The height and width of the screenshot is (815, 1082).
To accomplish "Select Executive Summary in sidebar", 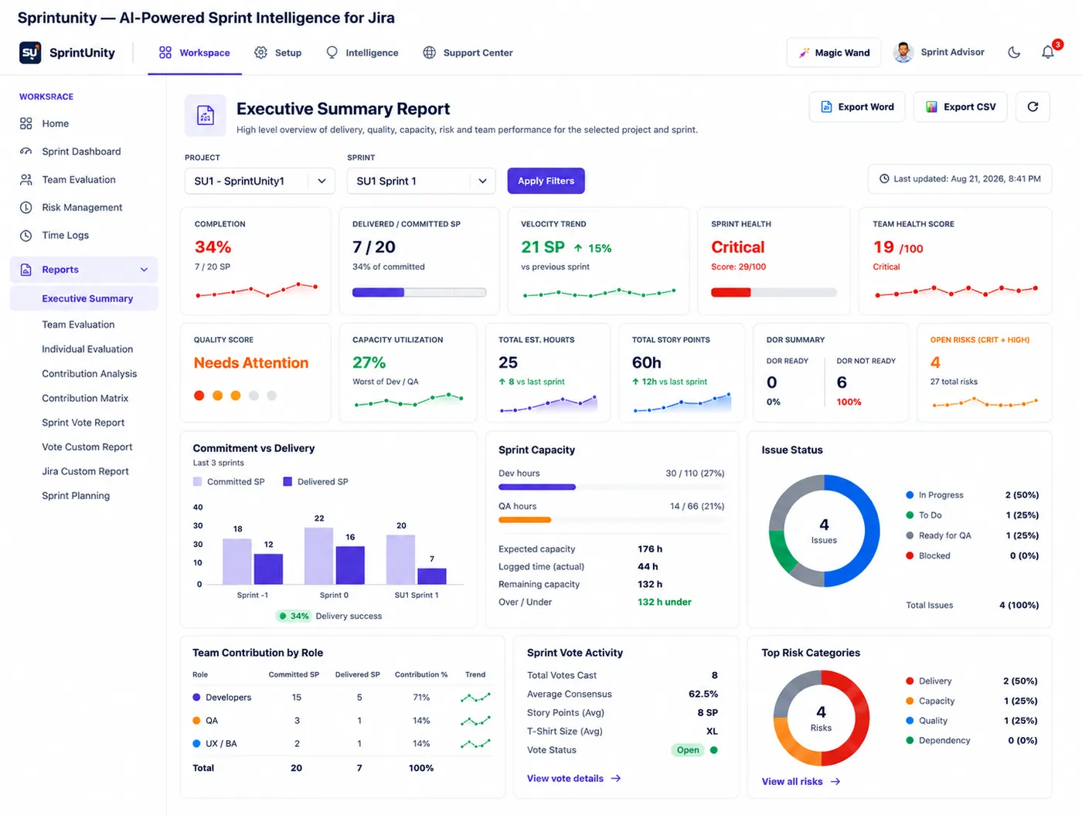I will point(84,298).
